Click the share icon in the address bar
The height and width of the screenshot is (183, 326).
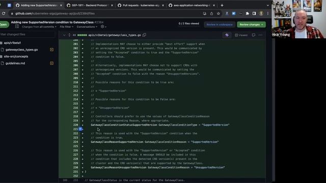(211, 14)
